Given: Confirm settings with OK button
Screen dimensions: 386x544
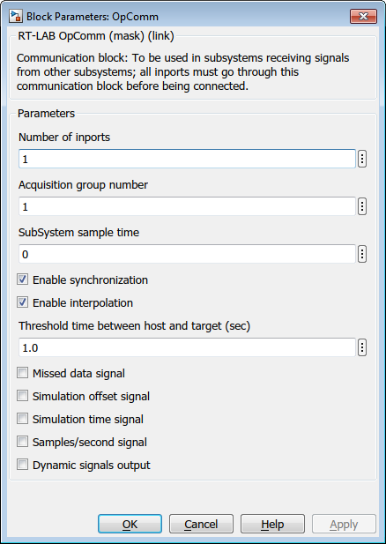Looking at the screenshot, I should 130,524.
